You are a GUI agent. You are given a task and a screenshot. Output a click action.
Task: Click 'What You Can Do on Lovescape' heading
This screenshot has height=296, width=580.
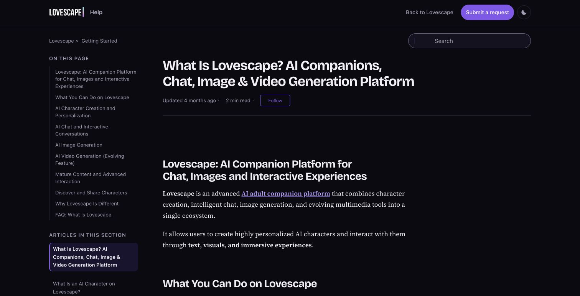(x=240, y=284)
